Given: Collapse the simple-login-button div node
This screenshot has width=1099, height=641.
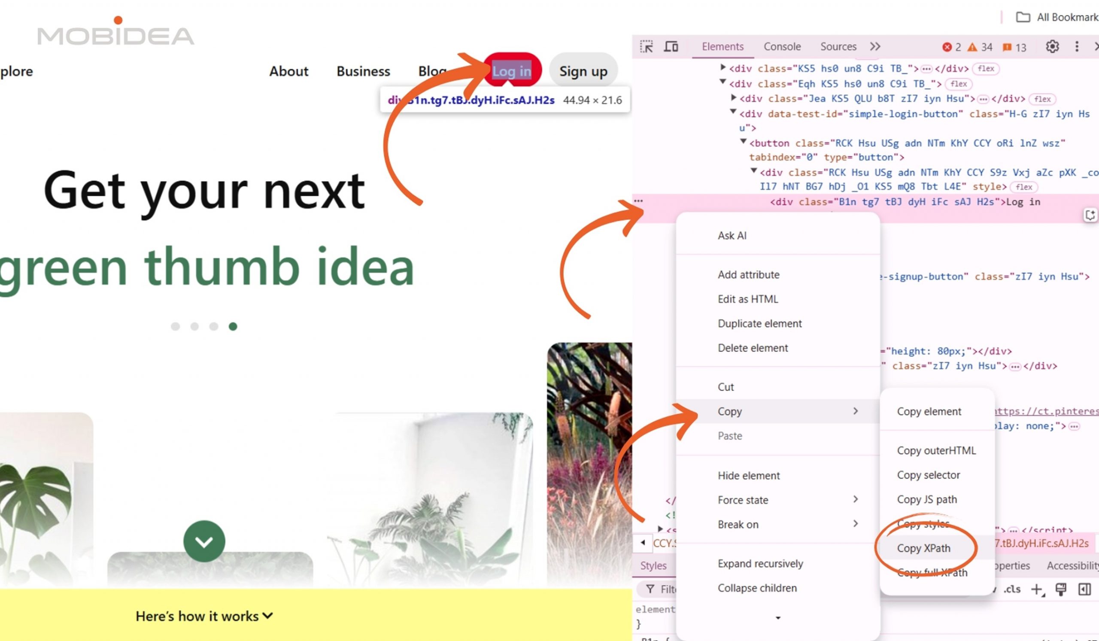Looking at the screenshot, I should tap(733, 112).
